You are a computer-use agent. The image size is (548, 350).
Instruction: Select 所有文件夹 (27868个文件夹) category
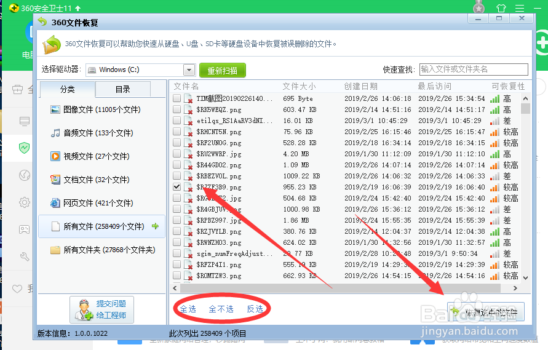(x=101, y=250)
